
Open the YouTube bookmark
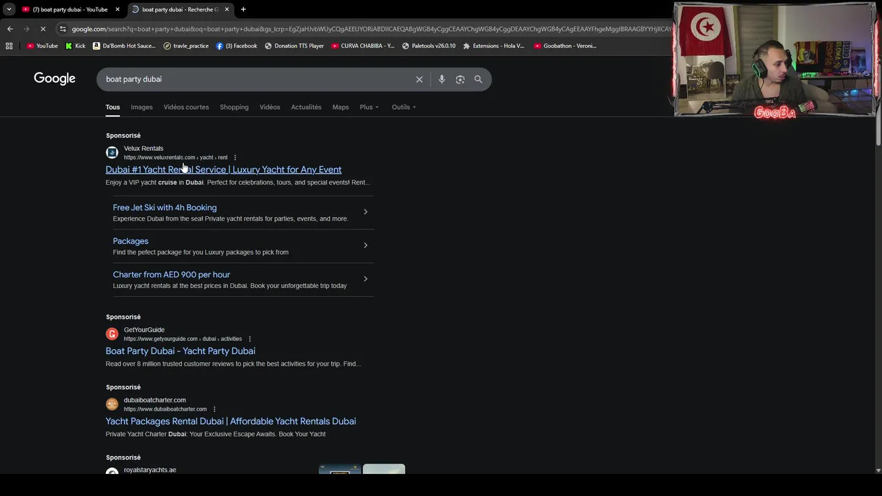click(x=42, y=46)
